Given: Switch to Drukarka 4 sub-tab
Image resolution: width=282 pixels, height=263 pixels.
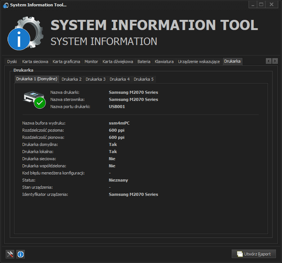Looking at the screenshot, I should [x=119, y=79].
